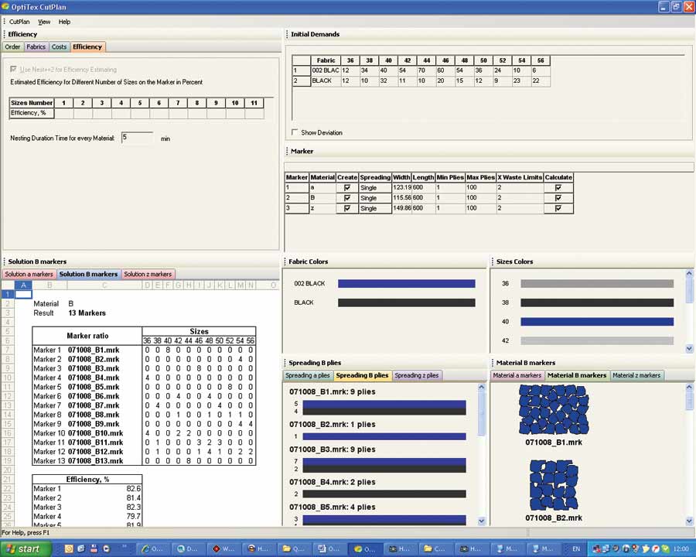
Task: Click the 071008_B13.mrk marker row
Action: [x=144, y=461]
